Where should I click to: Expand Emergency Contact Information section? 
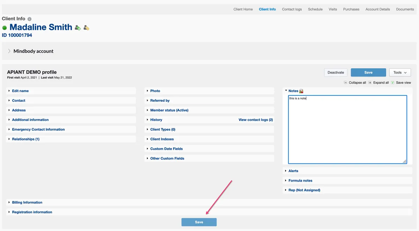pyautogui.click(x=71, y=129)
